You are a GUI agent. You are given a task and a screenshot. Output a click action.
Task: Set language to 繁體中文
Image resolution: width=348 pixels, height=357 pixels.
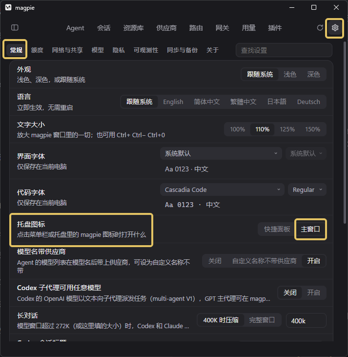click(x=243, y=102)
